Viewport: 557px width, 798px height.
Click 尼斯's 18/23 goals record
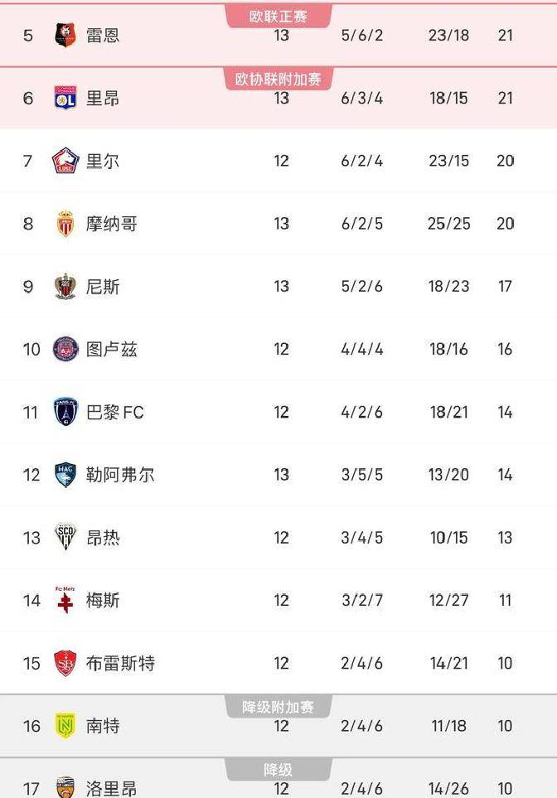[449, 287]
